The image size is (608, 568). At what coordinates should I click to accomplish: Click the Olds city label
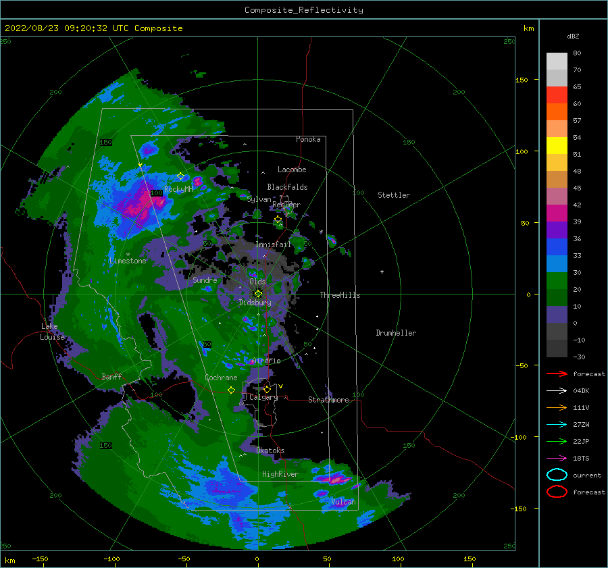coord(257,282)
